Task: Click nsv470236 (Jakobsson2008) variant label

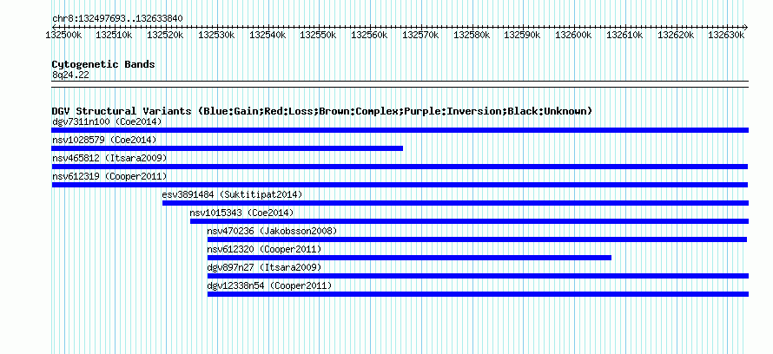Action: [272, 231]
